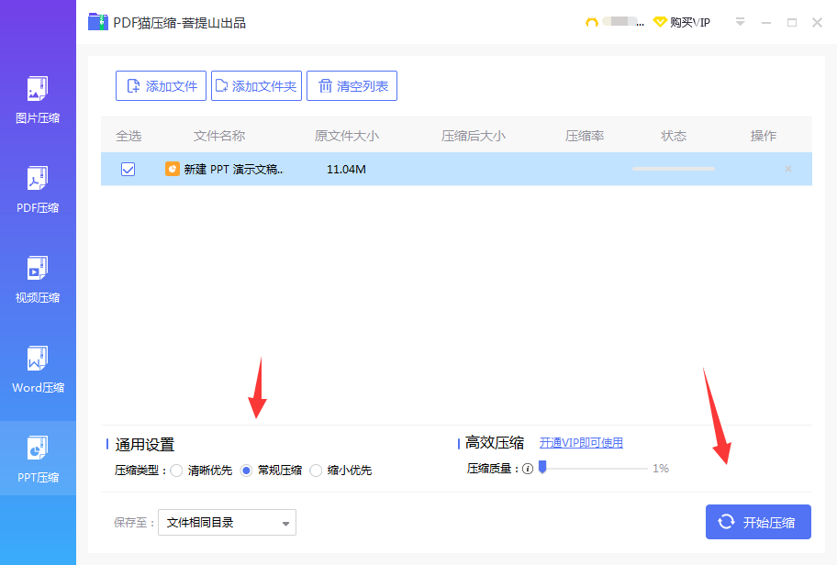This screenshot has width=837, height=565.
Task: Switch to Word压缩 in the sidebar
Action: (x=38, y=370)
